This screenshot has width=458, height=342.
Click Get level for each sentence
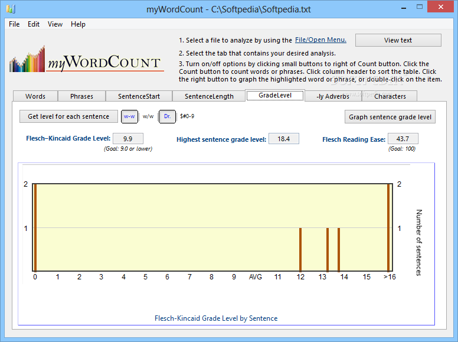pos(68,116)
